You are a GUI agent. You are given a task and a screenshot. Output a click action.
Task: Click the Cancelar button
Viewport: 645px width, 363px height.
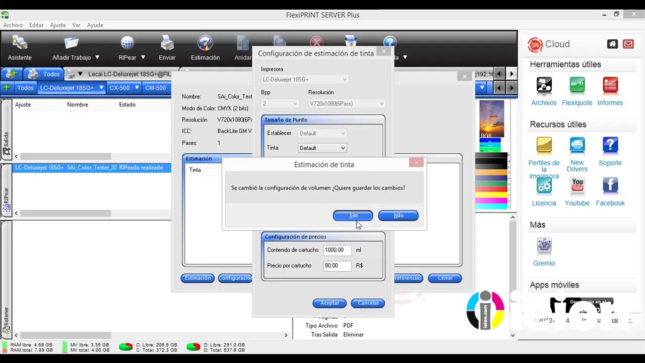click(368, 303)
